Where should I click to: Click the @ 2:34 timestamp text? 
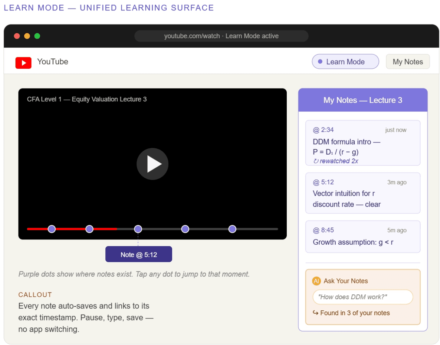[323, 130]
